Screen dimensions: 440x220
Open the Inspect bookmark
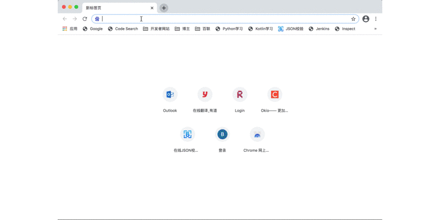point(345,29)
